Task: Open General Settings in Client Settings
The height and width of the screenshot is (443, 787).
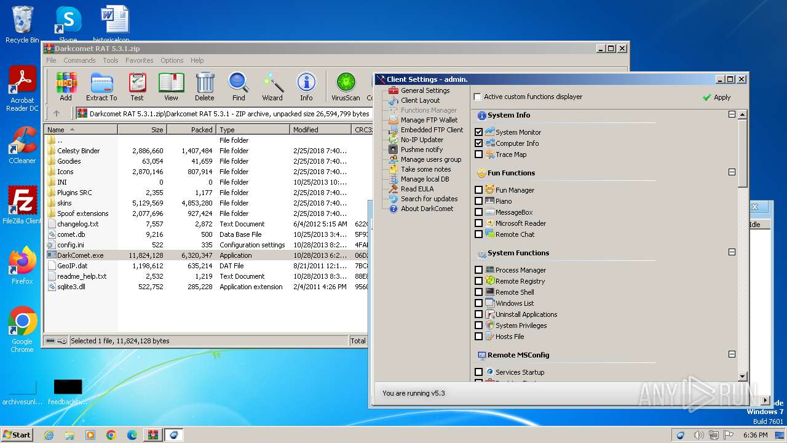Action: click(x=425, y=90)
